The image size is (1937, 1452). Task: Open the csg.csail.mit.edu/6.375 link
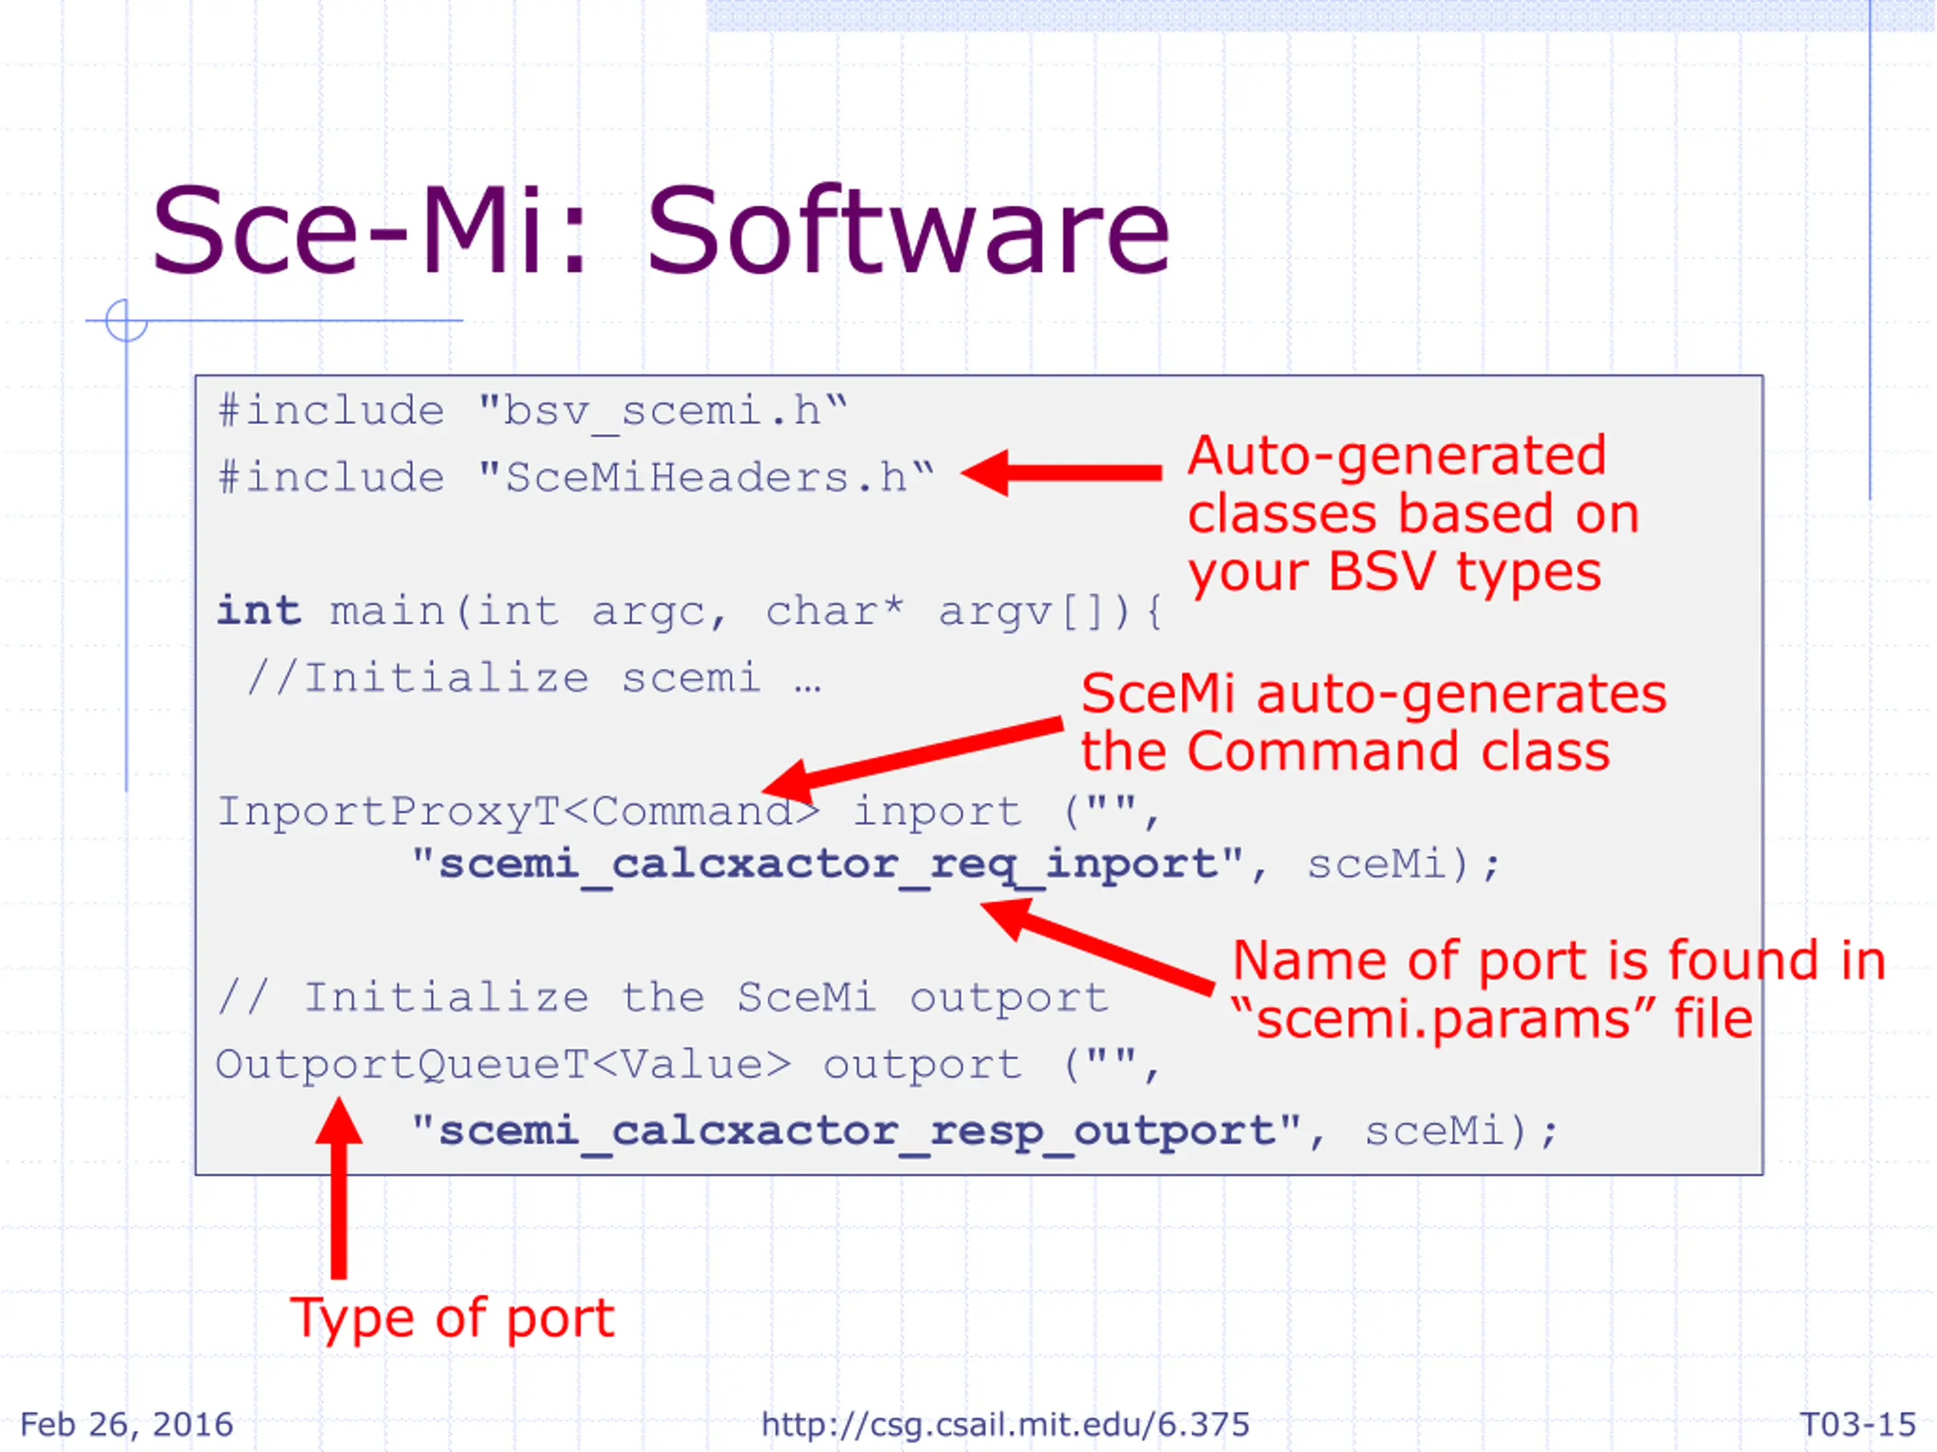point(1006,1424)
